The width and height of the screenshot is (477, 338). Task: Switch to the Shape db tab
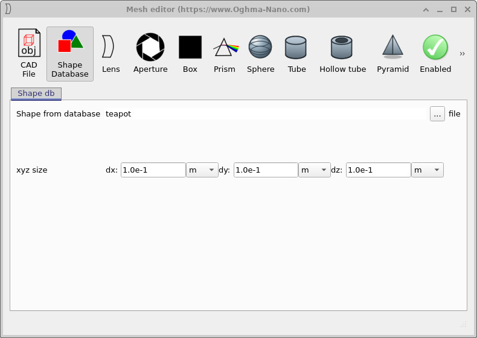coord(36,94)
